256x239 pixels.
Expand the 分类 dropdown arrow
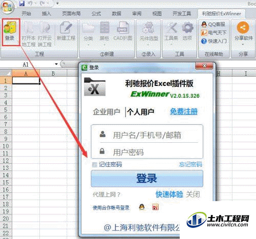click(x=89, y=45)
